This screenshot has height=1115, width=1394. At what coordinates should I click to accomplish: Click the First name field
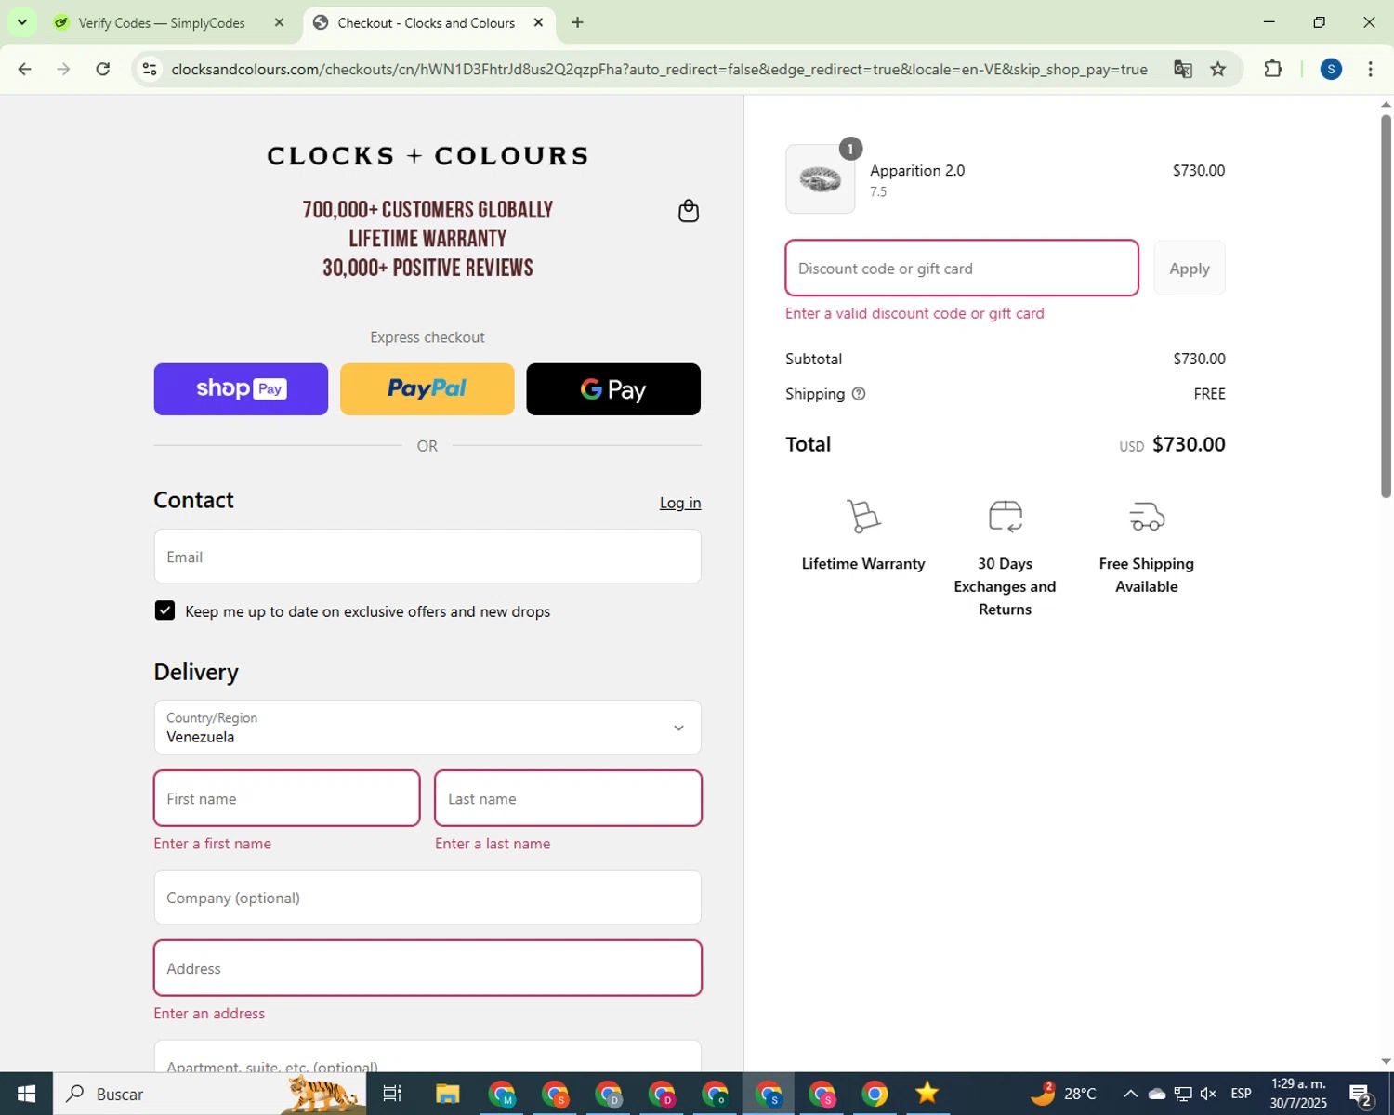287,798
